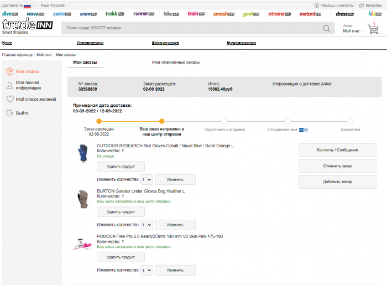Open the trekkinn store logo
Screen dimensions: 387x285
click(x=114, y=14)
